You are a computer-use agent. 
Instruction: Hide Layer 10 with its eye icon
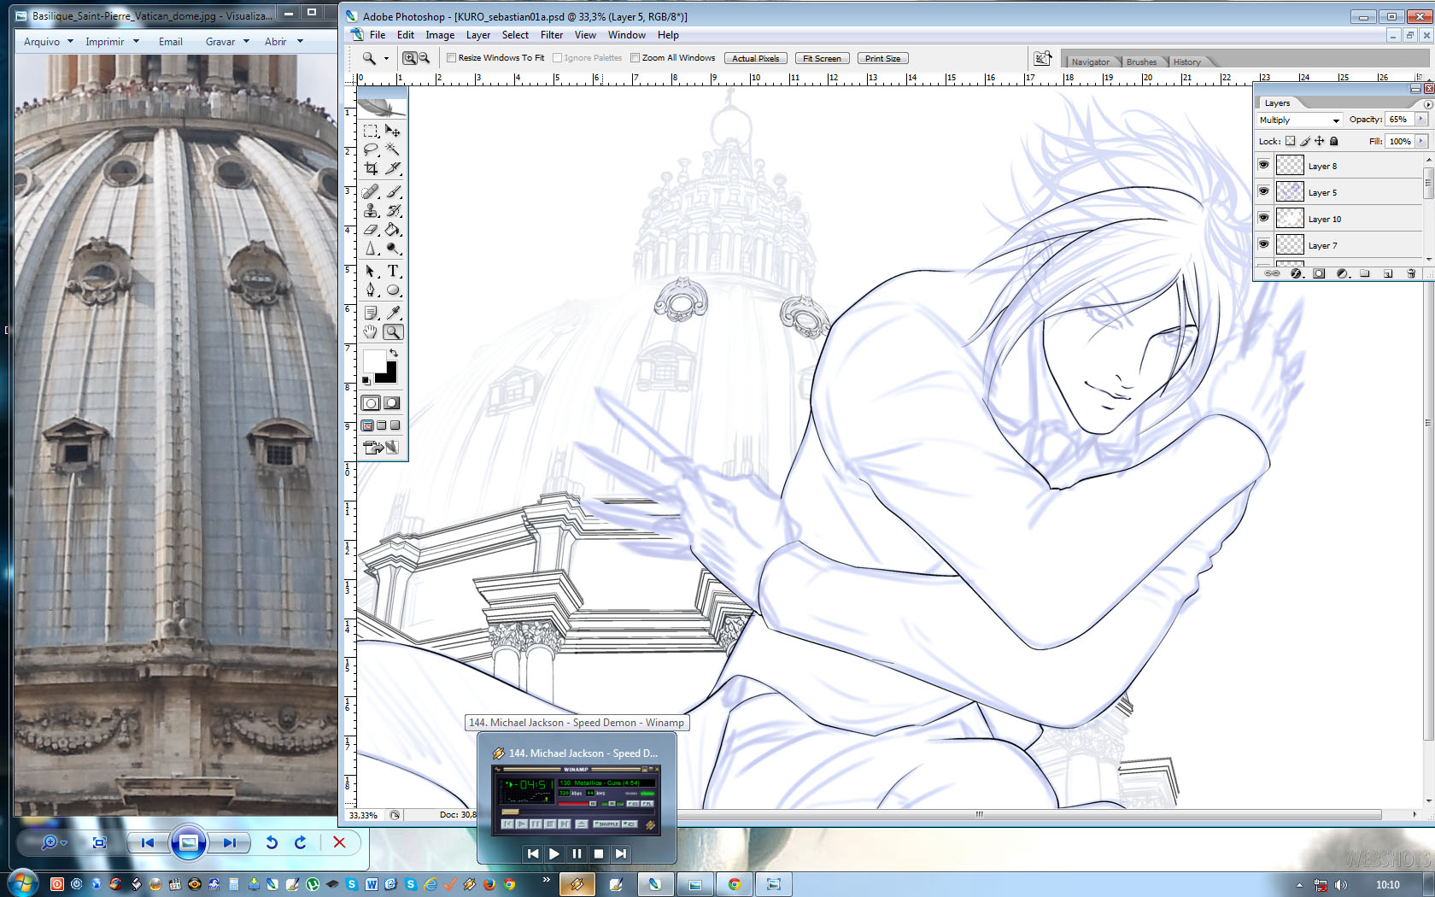click(1264, 218)
